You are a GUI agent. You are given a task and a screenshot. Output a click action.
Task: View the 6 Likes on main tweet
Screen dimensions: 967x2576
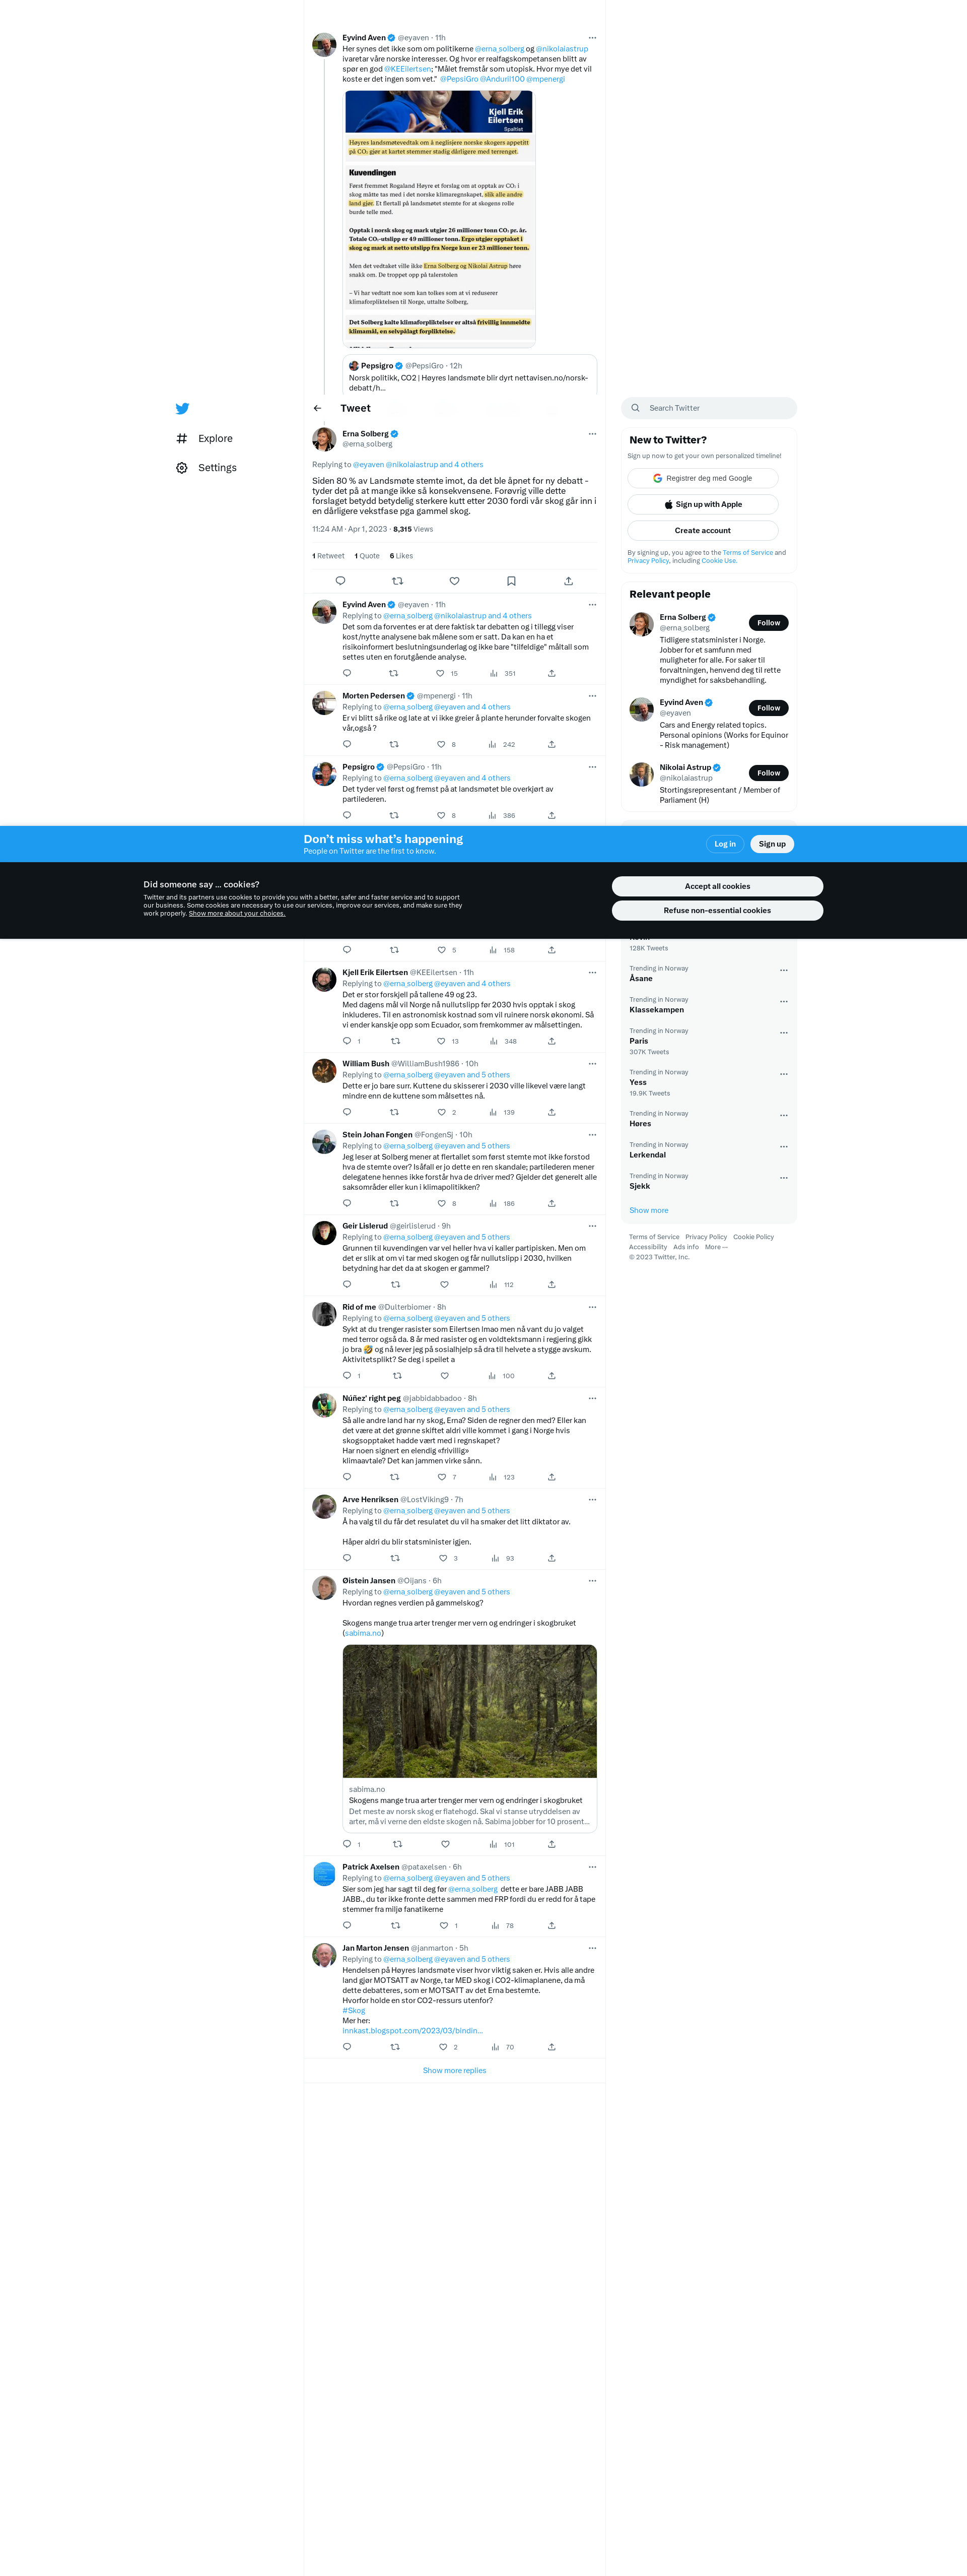tap(401, 556)
